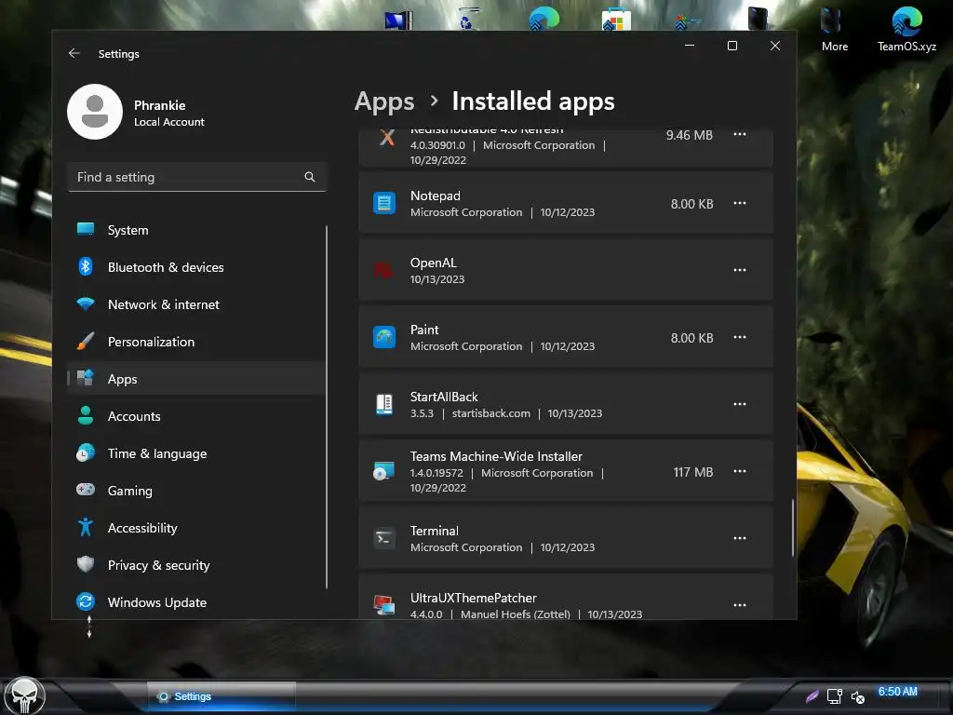
Task: Click the Settings taskbar button
Action: pos(221,696)
